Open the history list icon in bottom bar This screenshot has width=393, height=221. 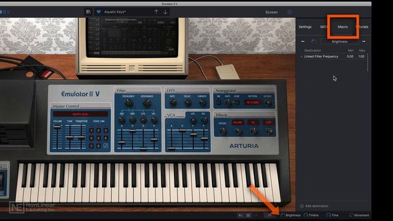(248, 215)
